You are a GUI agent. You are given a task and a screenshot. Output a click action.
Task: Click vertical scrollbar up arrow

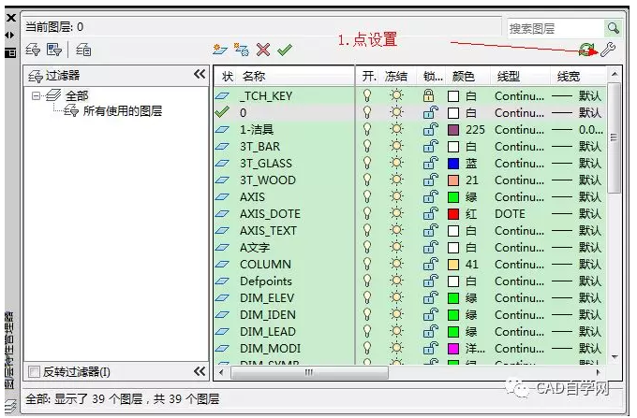pos(615,74)
